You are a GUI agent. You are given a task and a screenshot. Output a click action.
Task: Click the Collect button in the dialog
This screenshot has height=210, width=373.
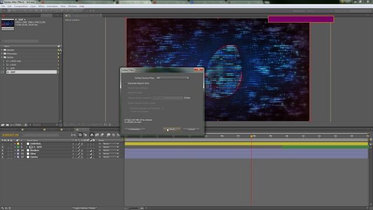(x=172, y=129)
